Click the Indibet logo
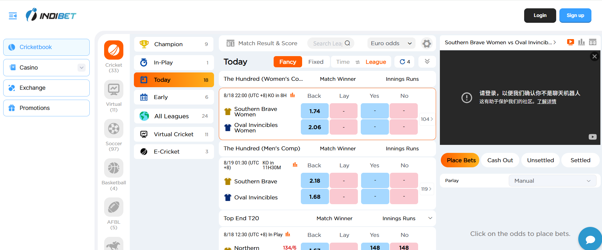This screenshot has height=250, width=602. tap(51, 15)
